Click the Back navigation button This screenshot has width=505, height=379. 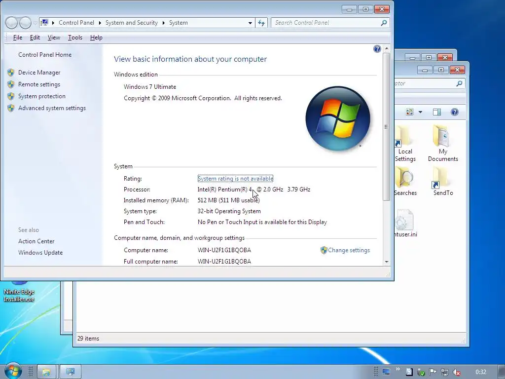[11, 23]
